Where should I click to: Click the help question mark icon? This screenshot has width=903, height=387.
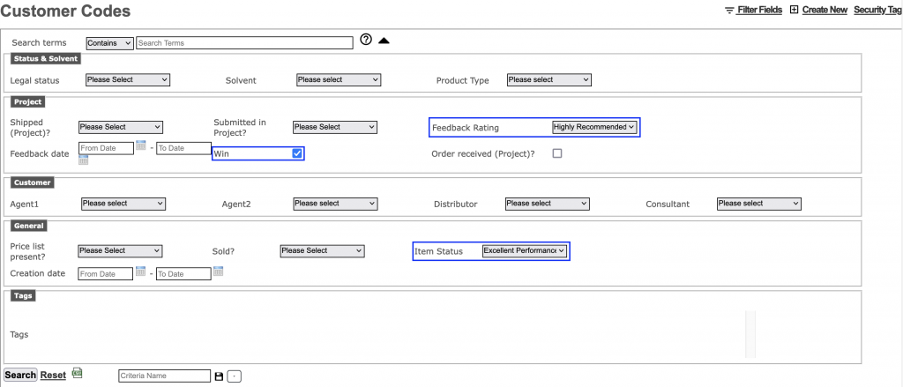[366, 41]
